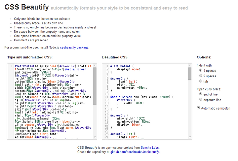This screenshot has width=238, height=161.
Task: Click the 'Options:' heading
Action: (x=204, y=57)
